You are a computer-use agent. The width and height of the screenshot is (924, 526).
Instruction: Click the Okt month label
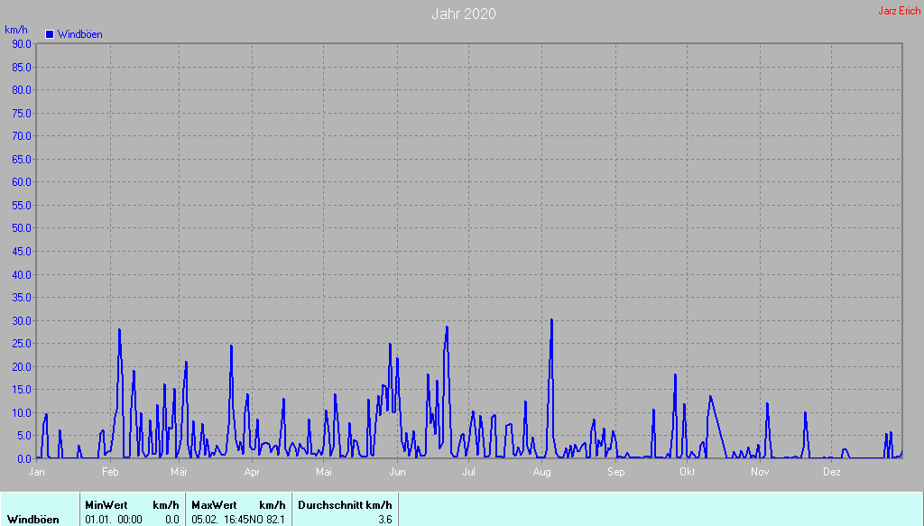point(687,472)
